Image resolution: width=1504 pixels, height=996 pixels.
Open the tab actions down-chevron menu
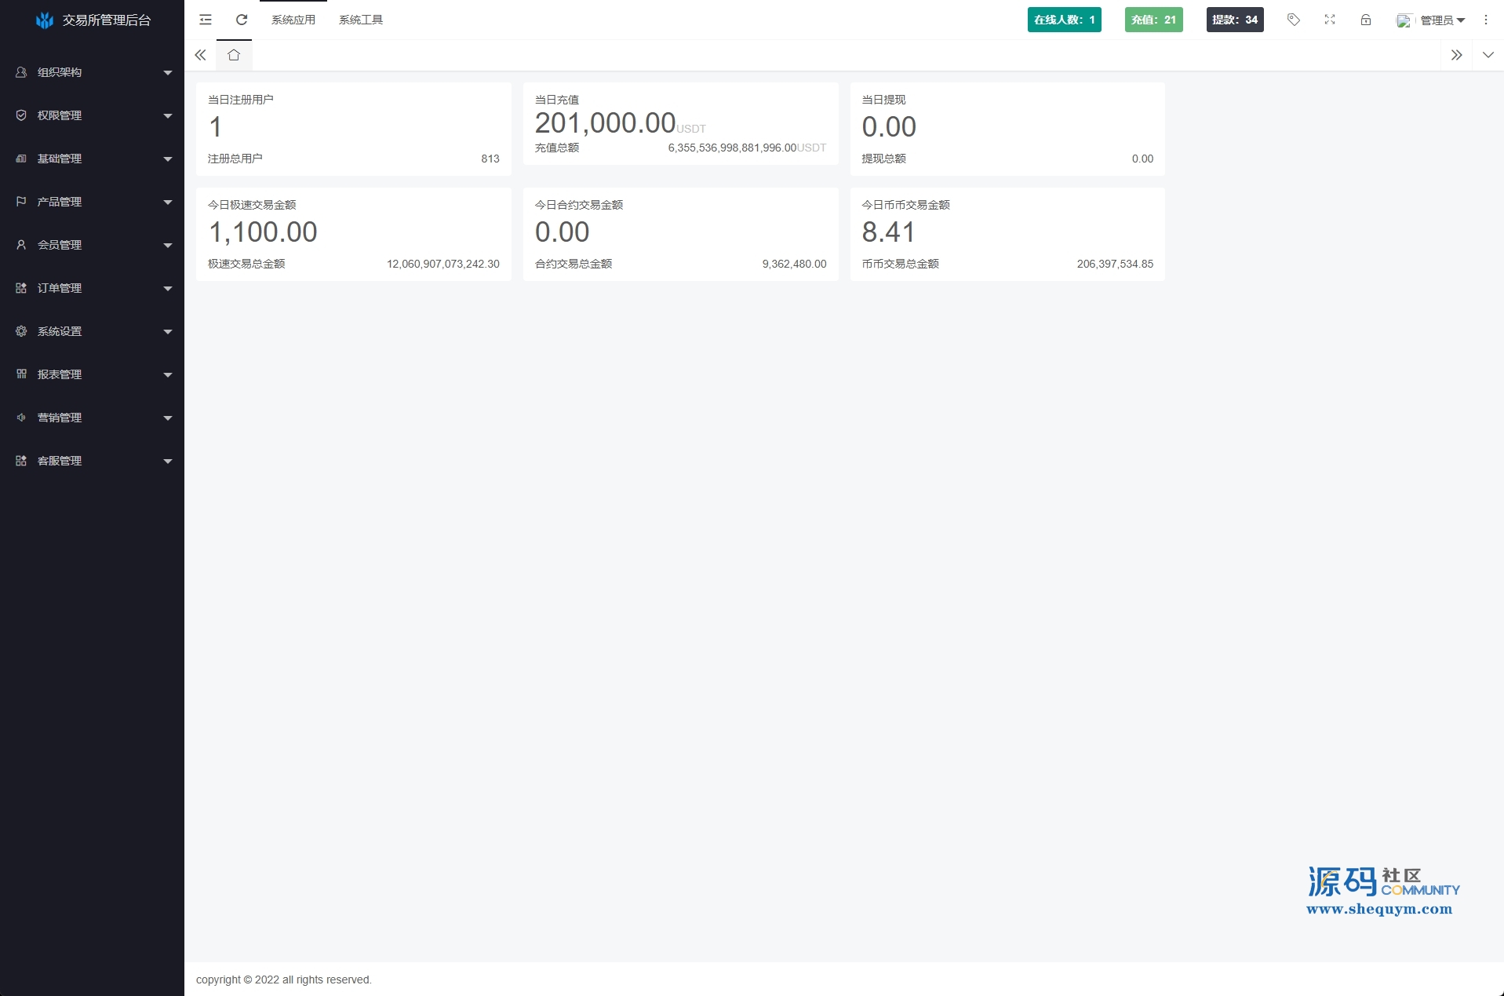1488,55
